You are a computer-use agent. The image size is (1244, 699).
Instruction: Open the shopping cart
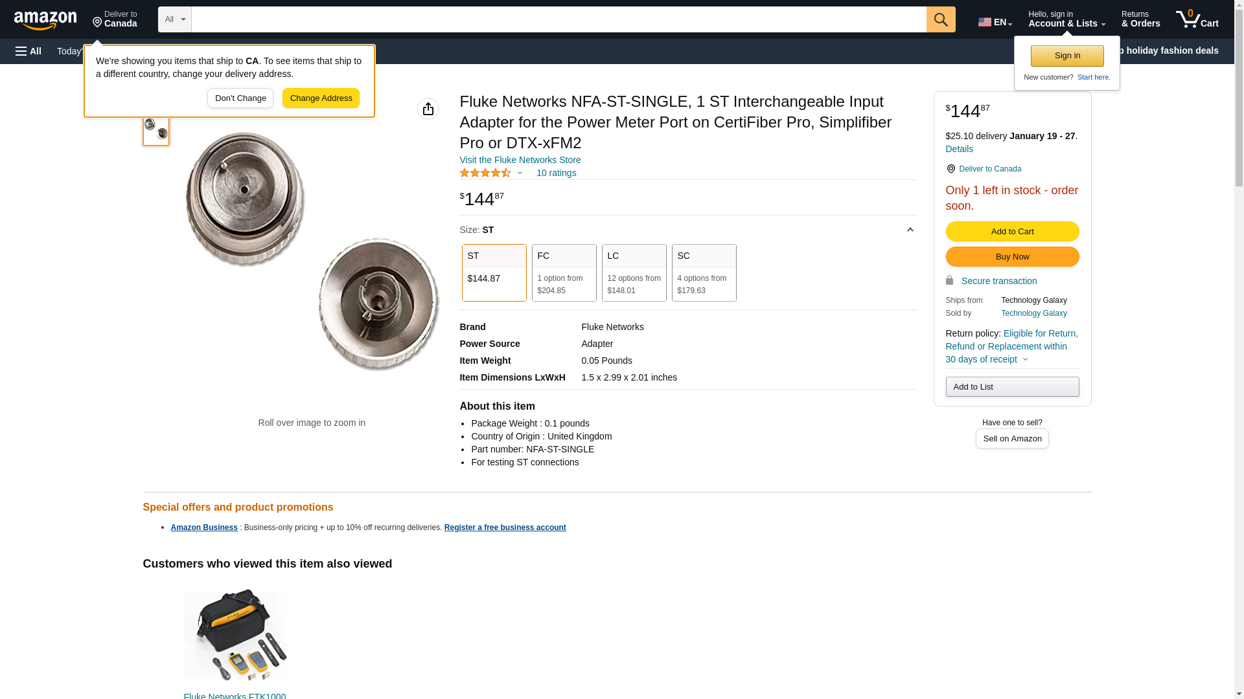(1197, 19)
